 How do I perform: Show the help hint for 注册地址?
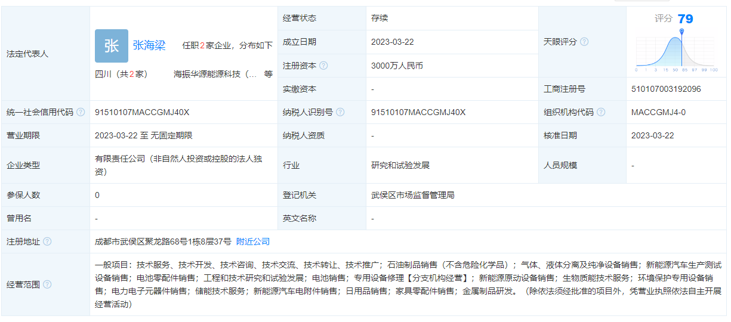[47, 241]
